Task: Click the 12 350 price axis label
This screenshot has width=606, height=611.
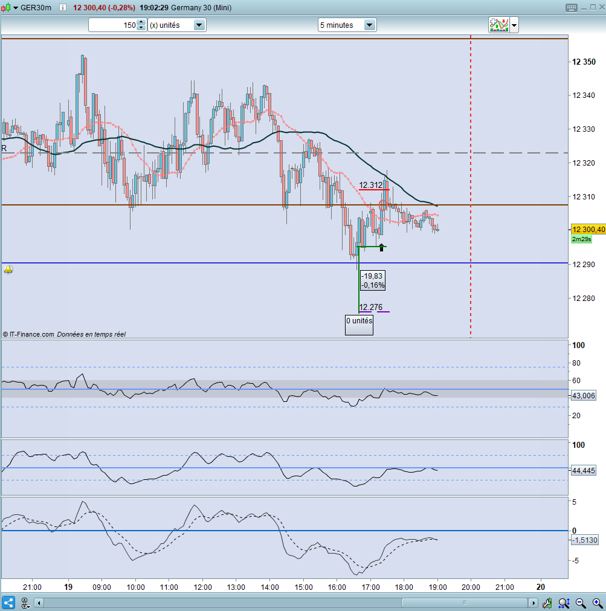Action: (x=584, y=62)
